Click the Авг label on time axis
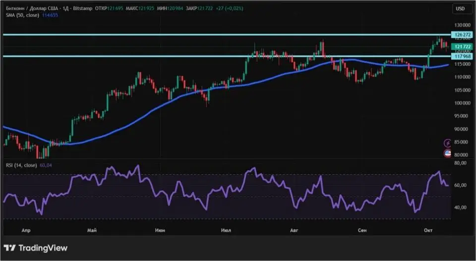 [295, 231]
